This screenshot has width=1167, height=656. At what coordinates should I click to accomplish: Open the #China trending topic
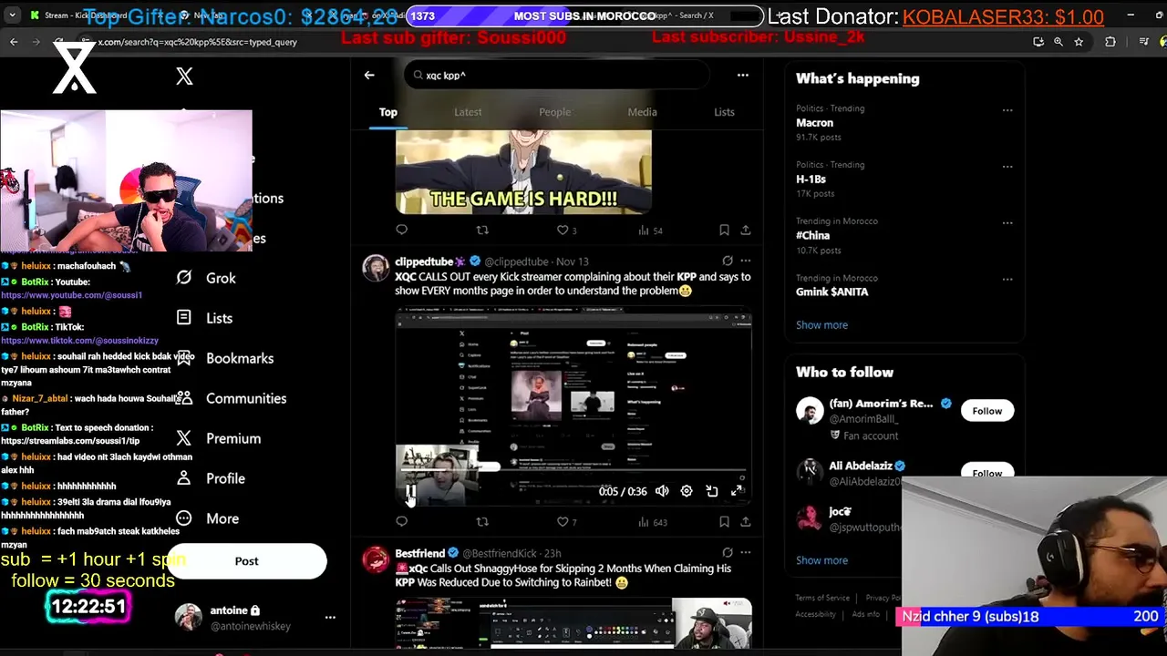[x=812, y=236]
